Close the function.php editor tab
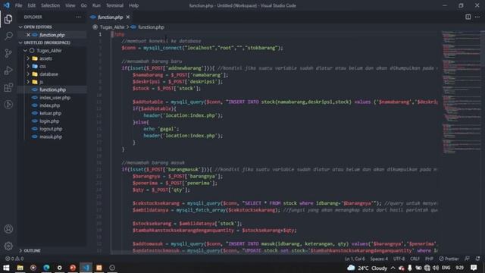The image size is (485, 273). (x=128, y=17)
